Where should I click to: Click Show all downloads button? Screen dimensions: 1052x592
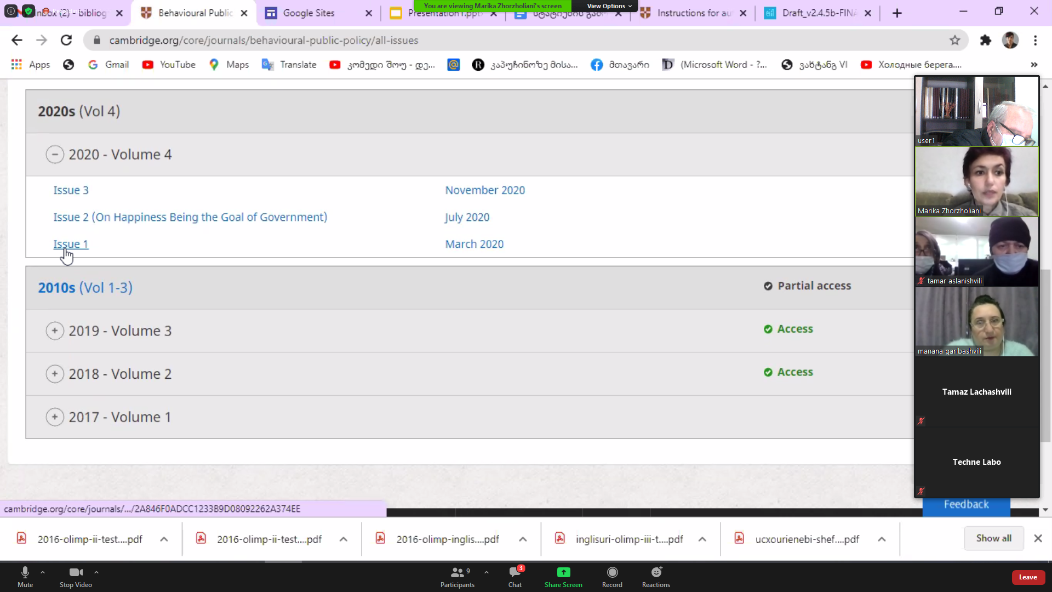993,538
